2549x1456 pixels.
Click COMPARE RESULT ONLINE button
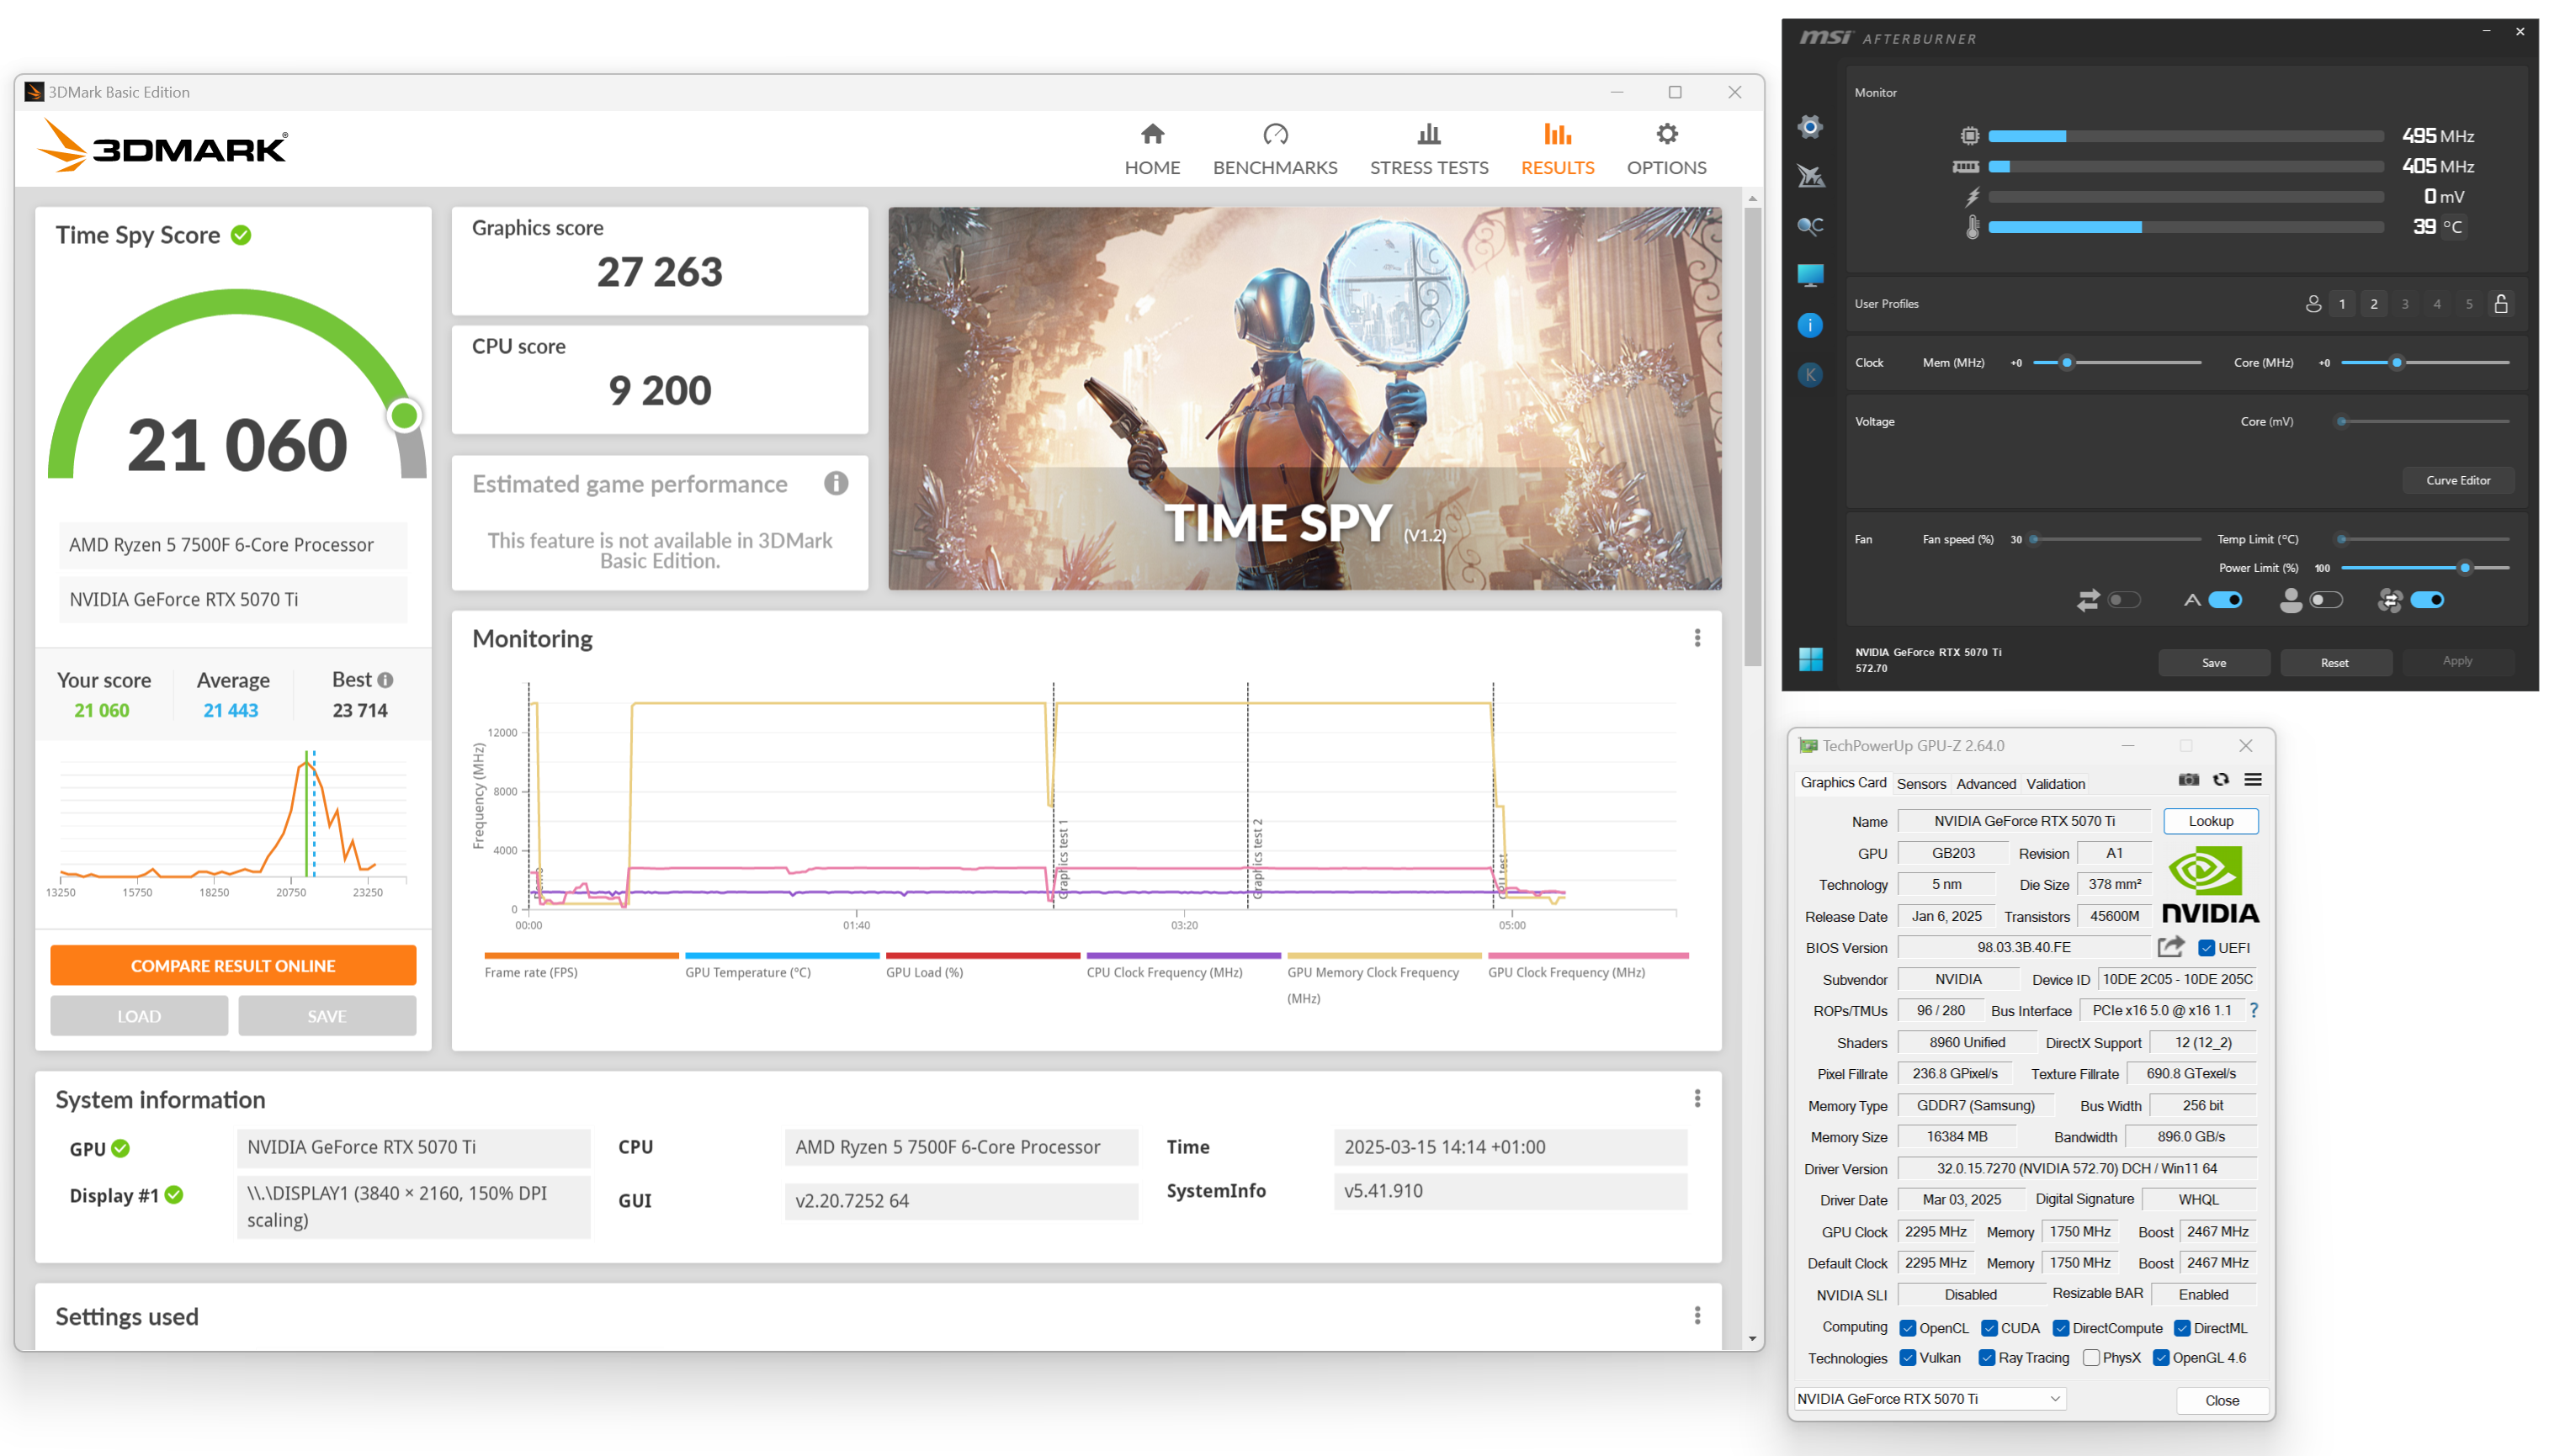(233, 966)
